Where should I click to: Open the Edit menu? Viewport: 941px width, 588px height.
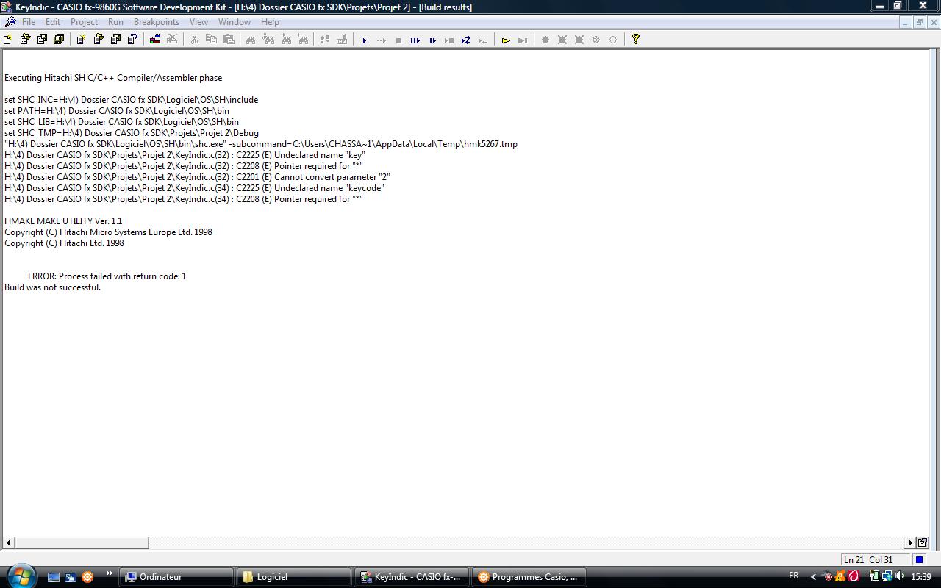pyautogui.click(x=53, y=22)
